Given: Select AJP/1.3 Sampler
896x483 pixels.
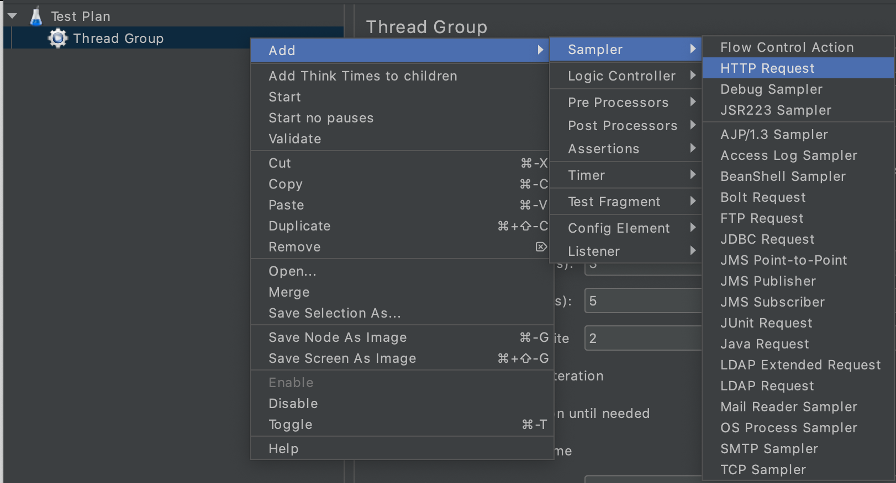Looking at the screenshot, I should [798, 134].
